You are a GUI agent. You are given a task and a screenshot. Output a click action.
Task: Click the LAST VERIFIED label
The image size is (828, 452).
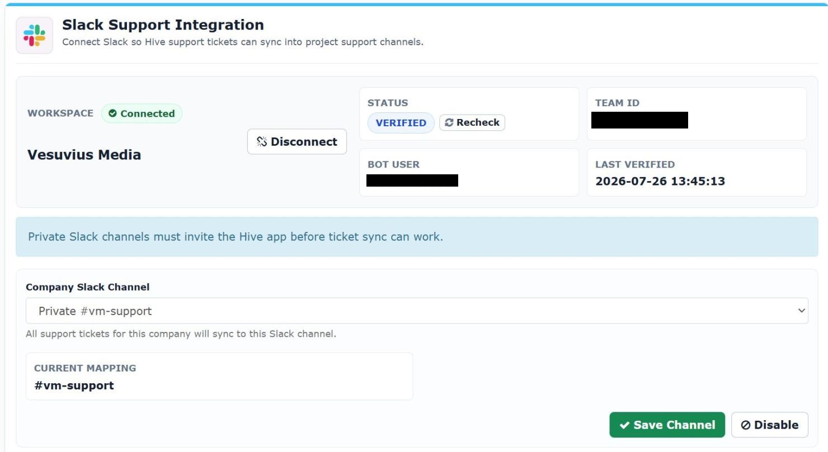click(635, 164)
